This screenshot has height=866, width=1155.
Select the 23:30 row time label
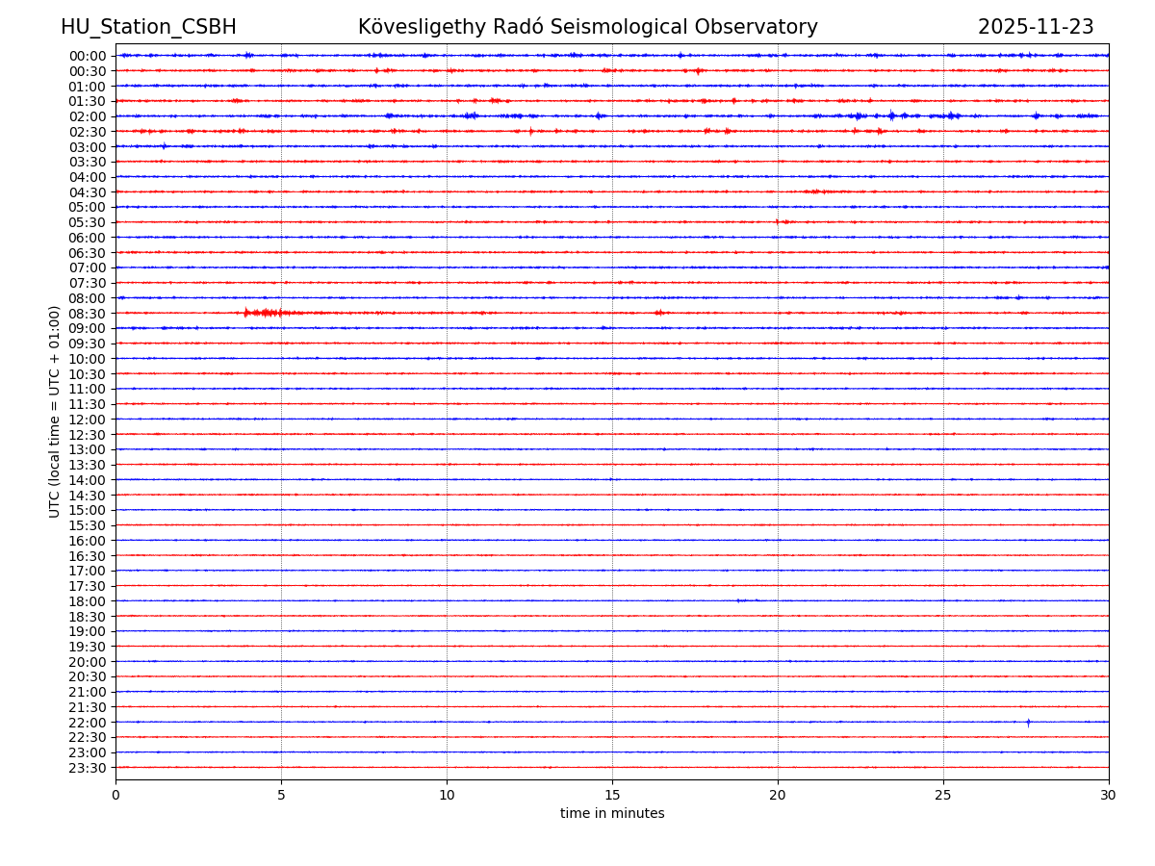88,768
